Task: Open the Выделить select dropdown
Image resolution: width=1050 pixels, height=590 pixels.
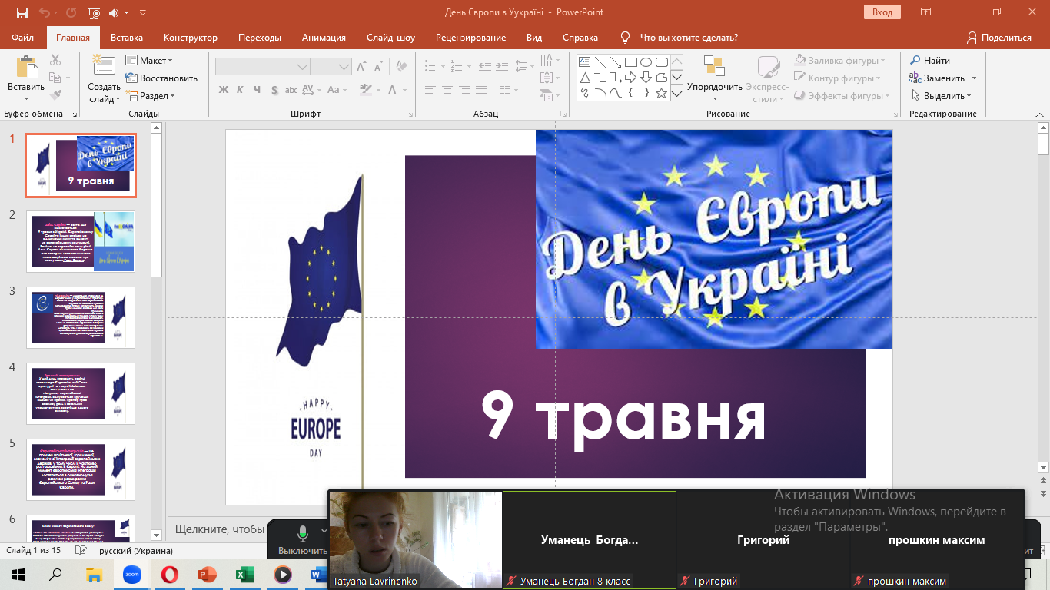Action: tap(942, 96)
